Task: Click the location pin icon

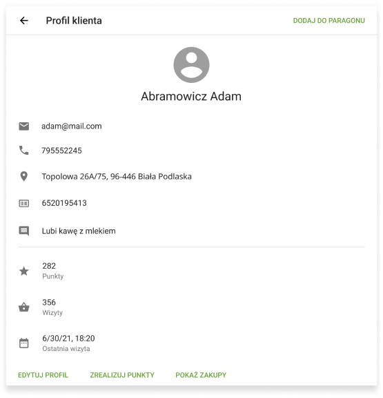Action: 24,176
